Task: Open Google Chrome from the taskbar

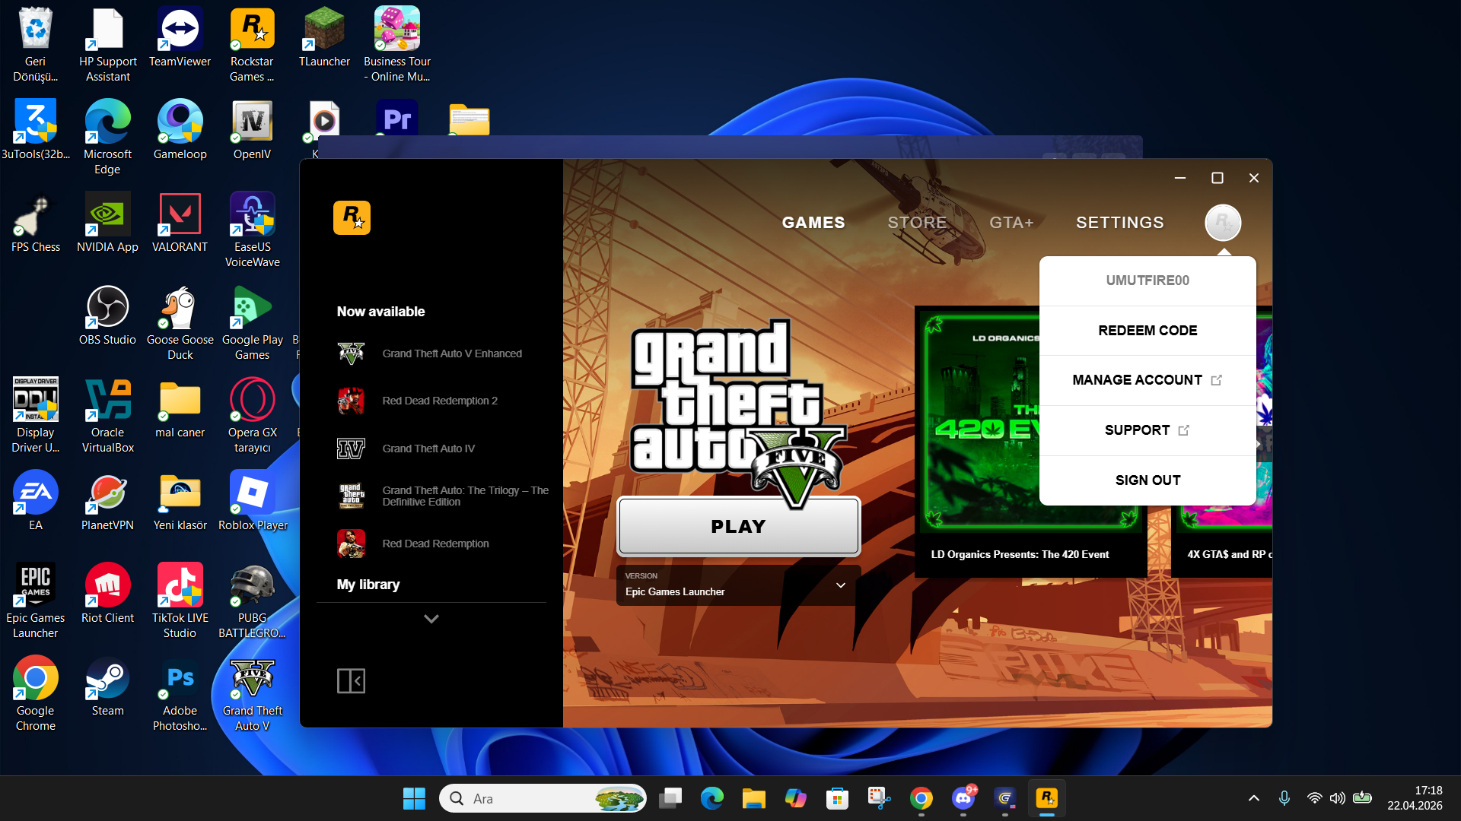Action: coord(921,798)
